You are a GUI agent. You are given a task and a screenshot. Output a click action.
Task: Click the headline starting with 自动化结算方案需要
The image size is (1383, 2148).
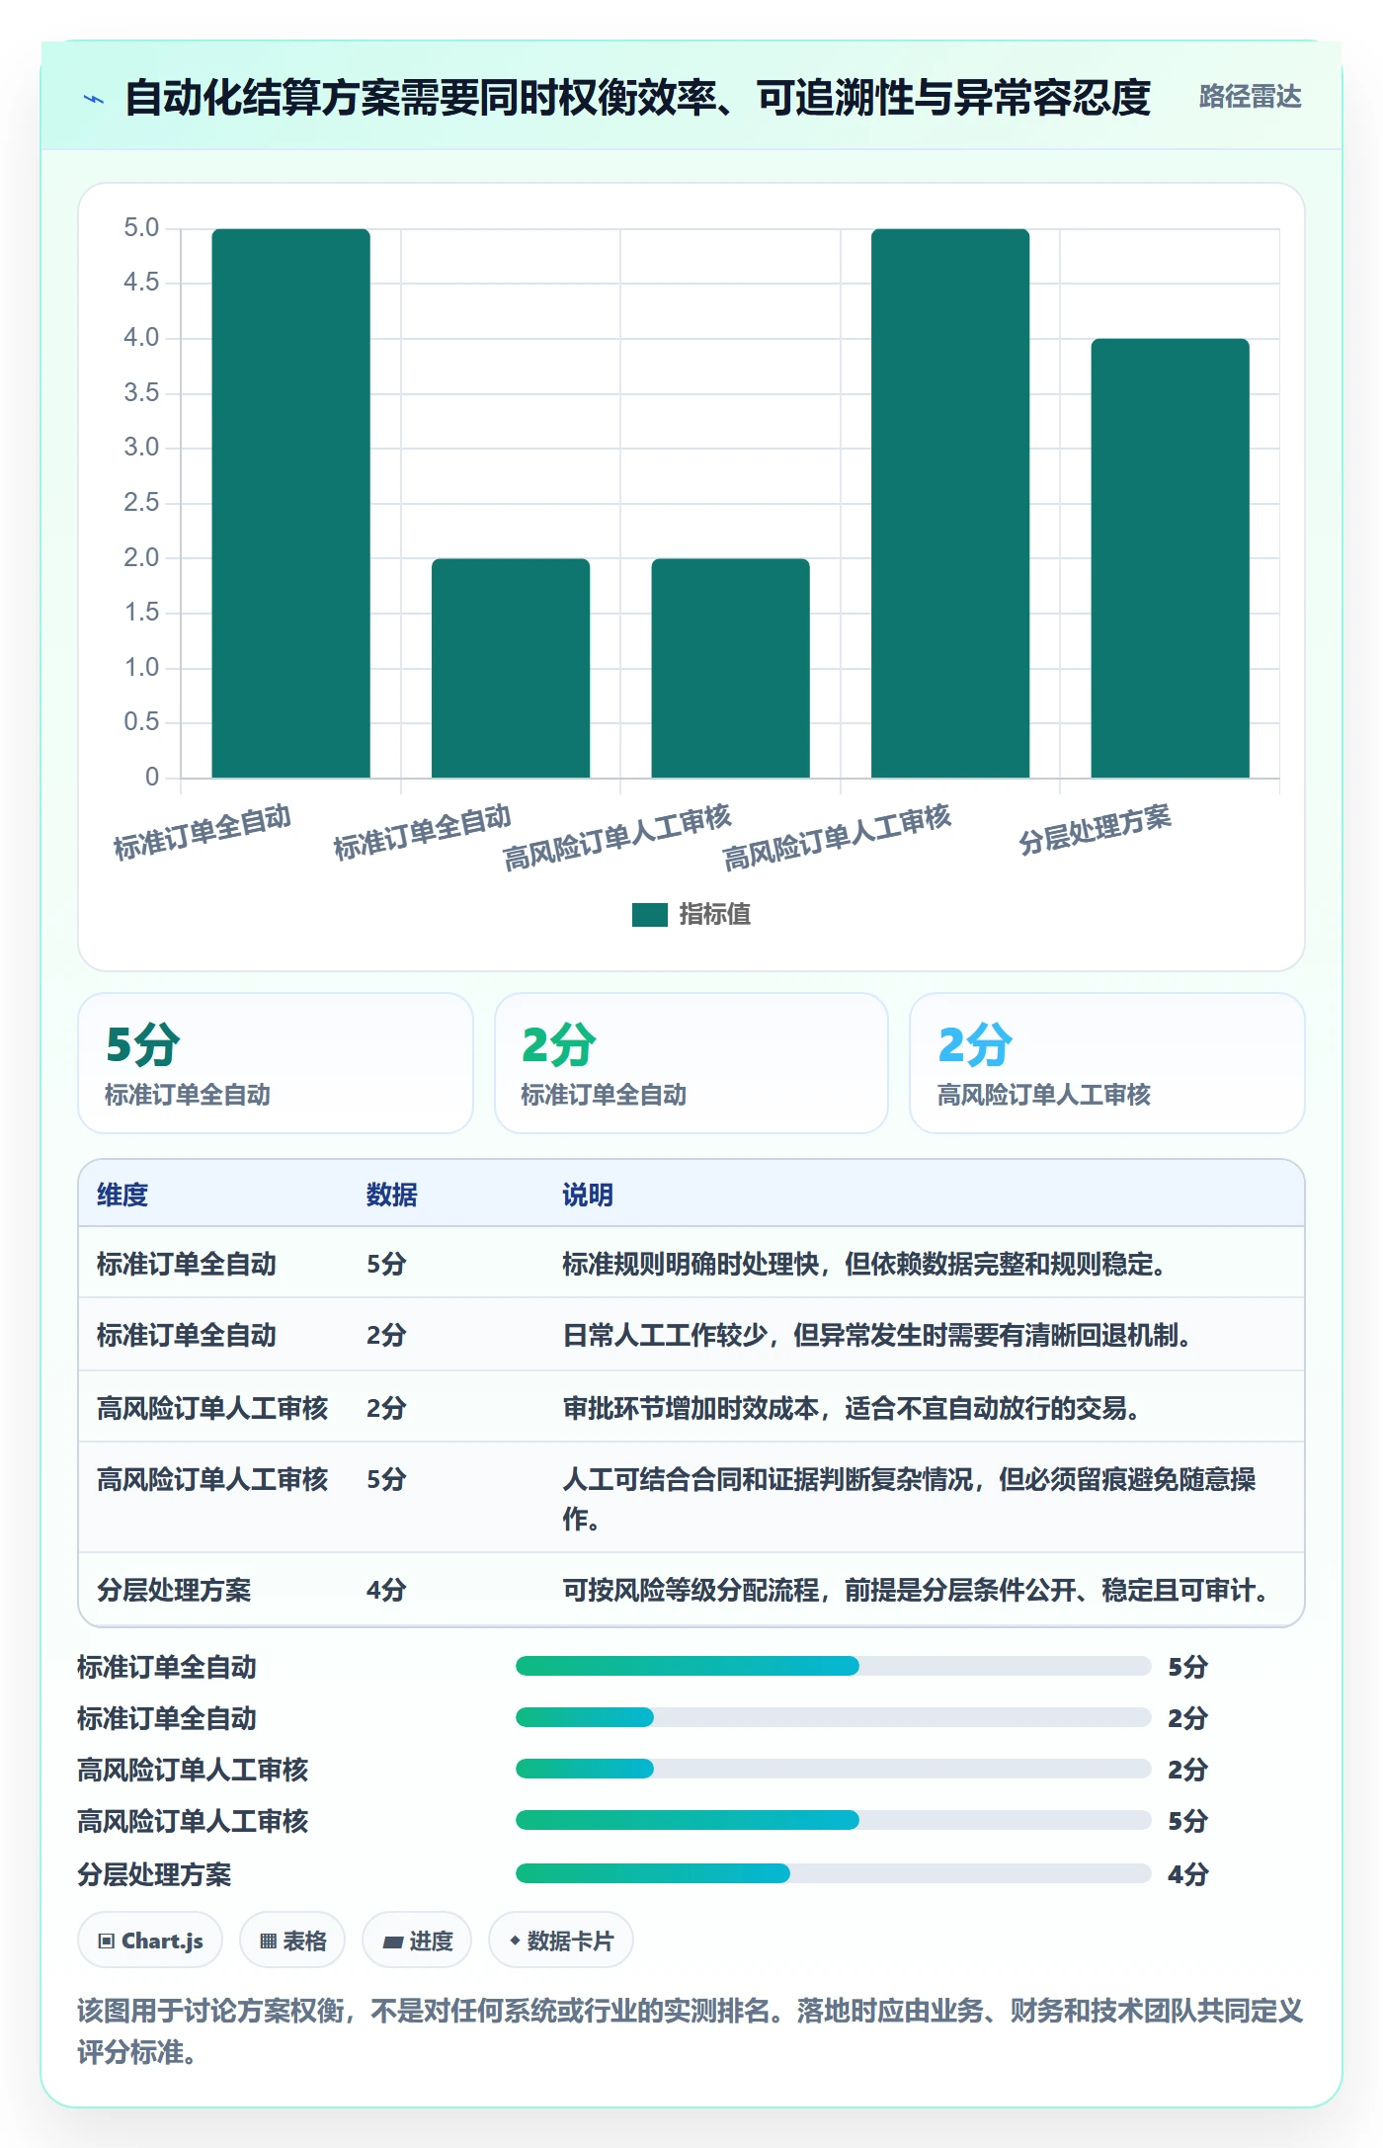[637, 98]
